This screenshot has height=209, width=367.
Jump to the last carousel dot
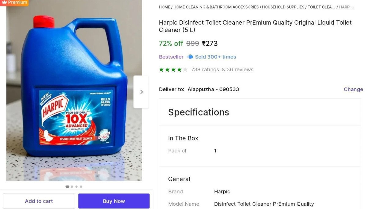(x=81, y=186)
